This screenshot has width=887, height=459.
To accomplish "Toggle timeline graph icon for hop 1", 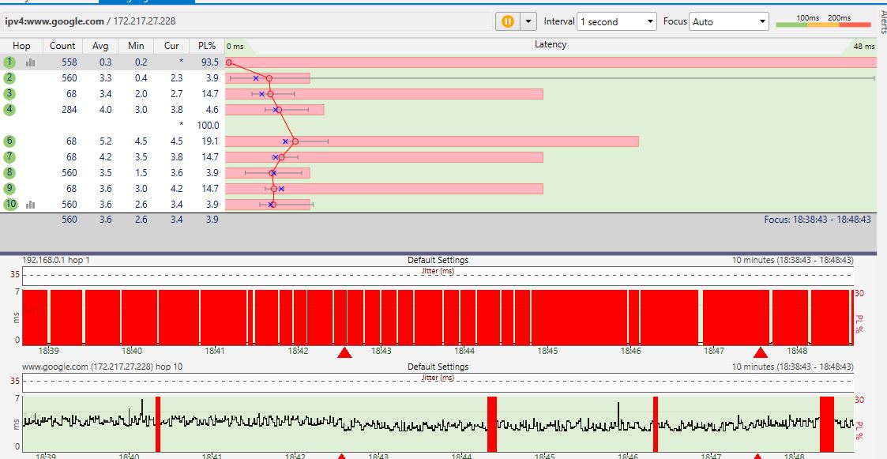I will coord(30,62).
